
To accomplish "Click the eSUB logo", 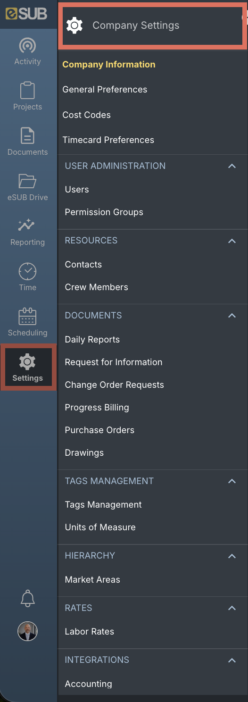I will [27, 14].
